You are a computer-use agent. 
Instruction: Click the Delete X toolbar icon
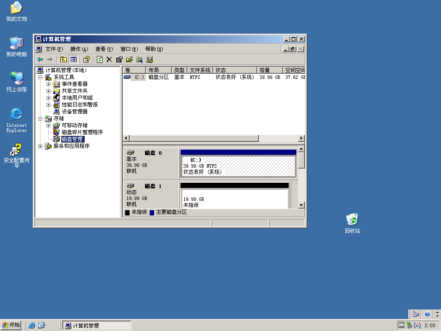109,59
